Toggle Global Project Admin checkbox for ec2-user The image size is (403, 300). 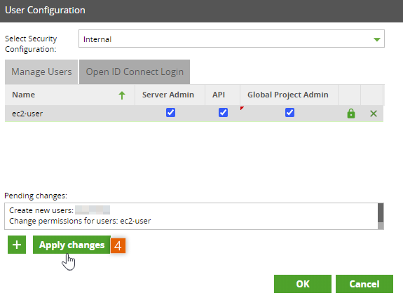coord(289,113)
